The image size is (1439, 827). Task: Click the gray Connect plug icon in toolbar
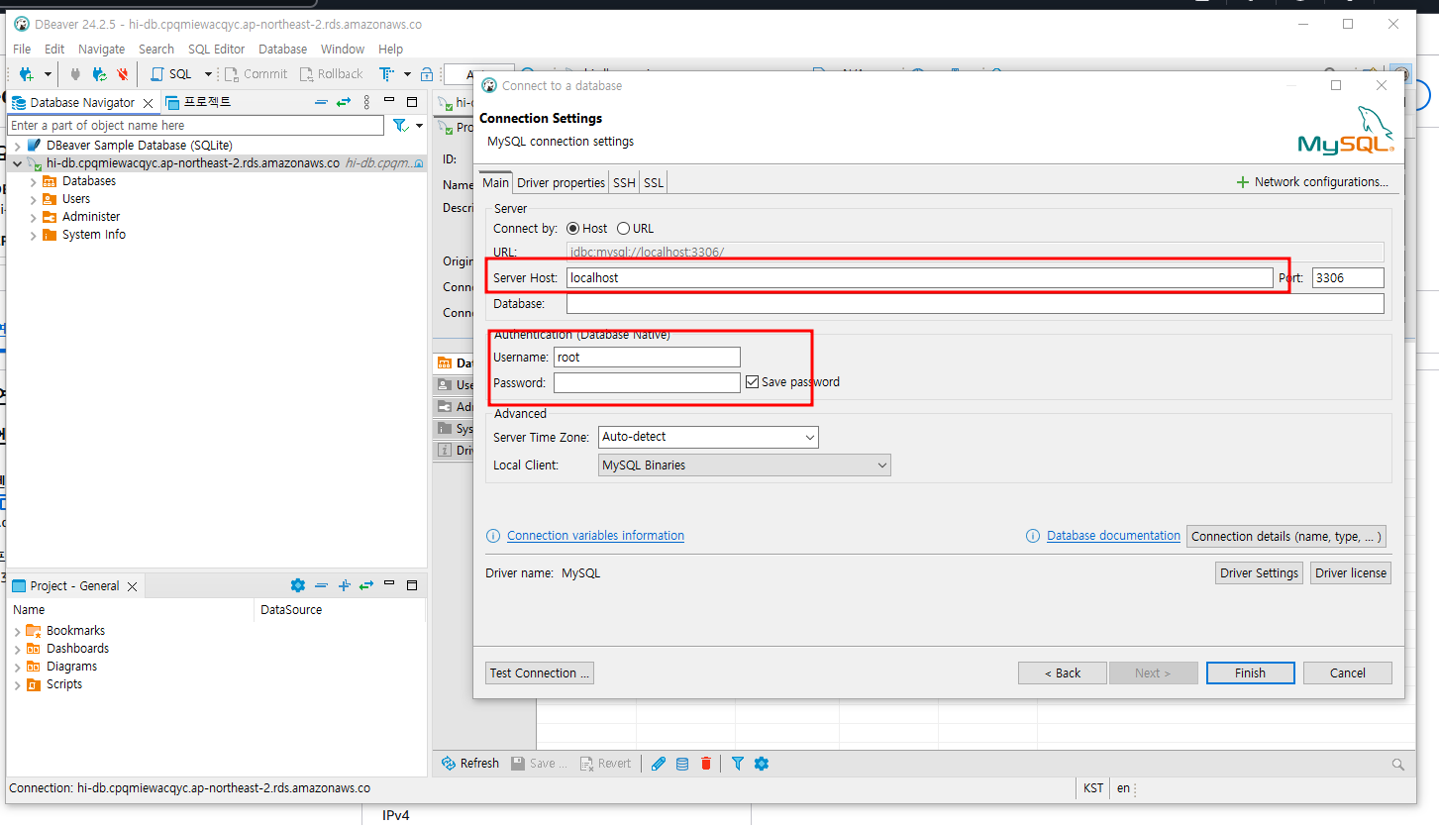tap(75, 74)
